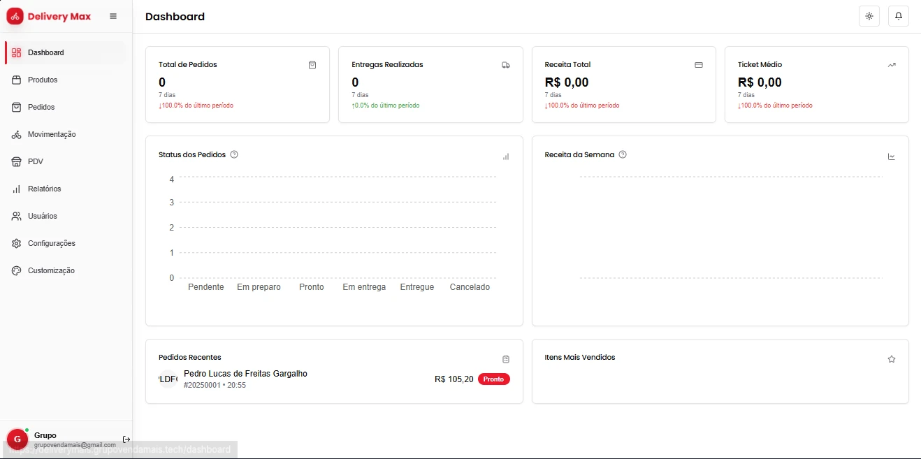The image size is (921, 459).
Task: Click the red Pronto status badge
Action: [x=493, y=379]
